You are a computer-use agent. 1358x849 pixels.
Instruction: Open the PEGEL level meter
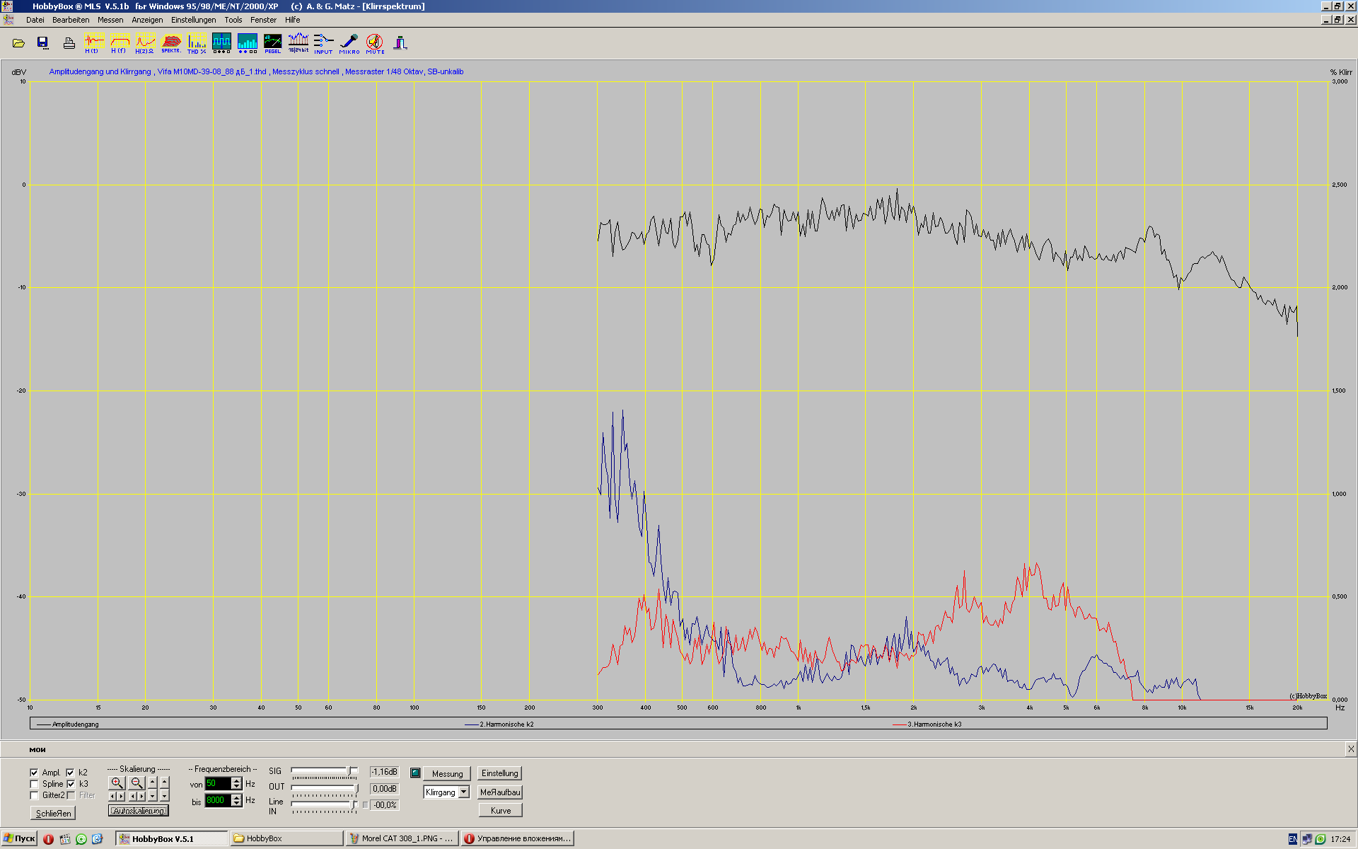coord(272,43)
